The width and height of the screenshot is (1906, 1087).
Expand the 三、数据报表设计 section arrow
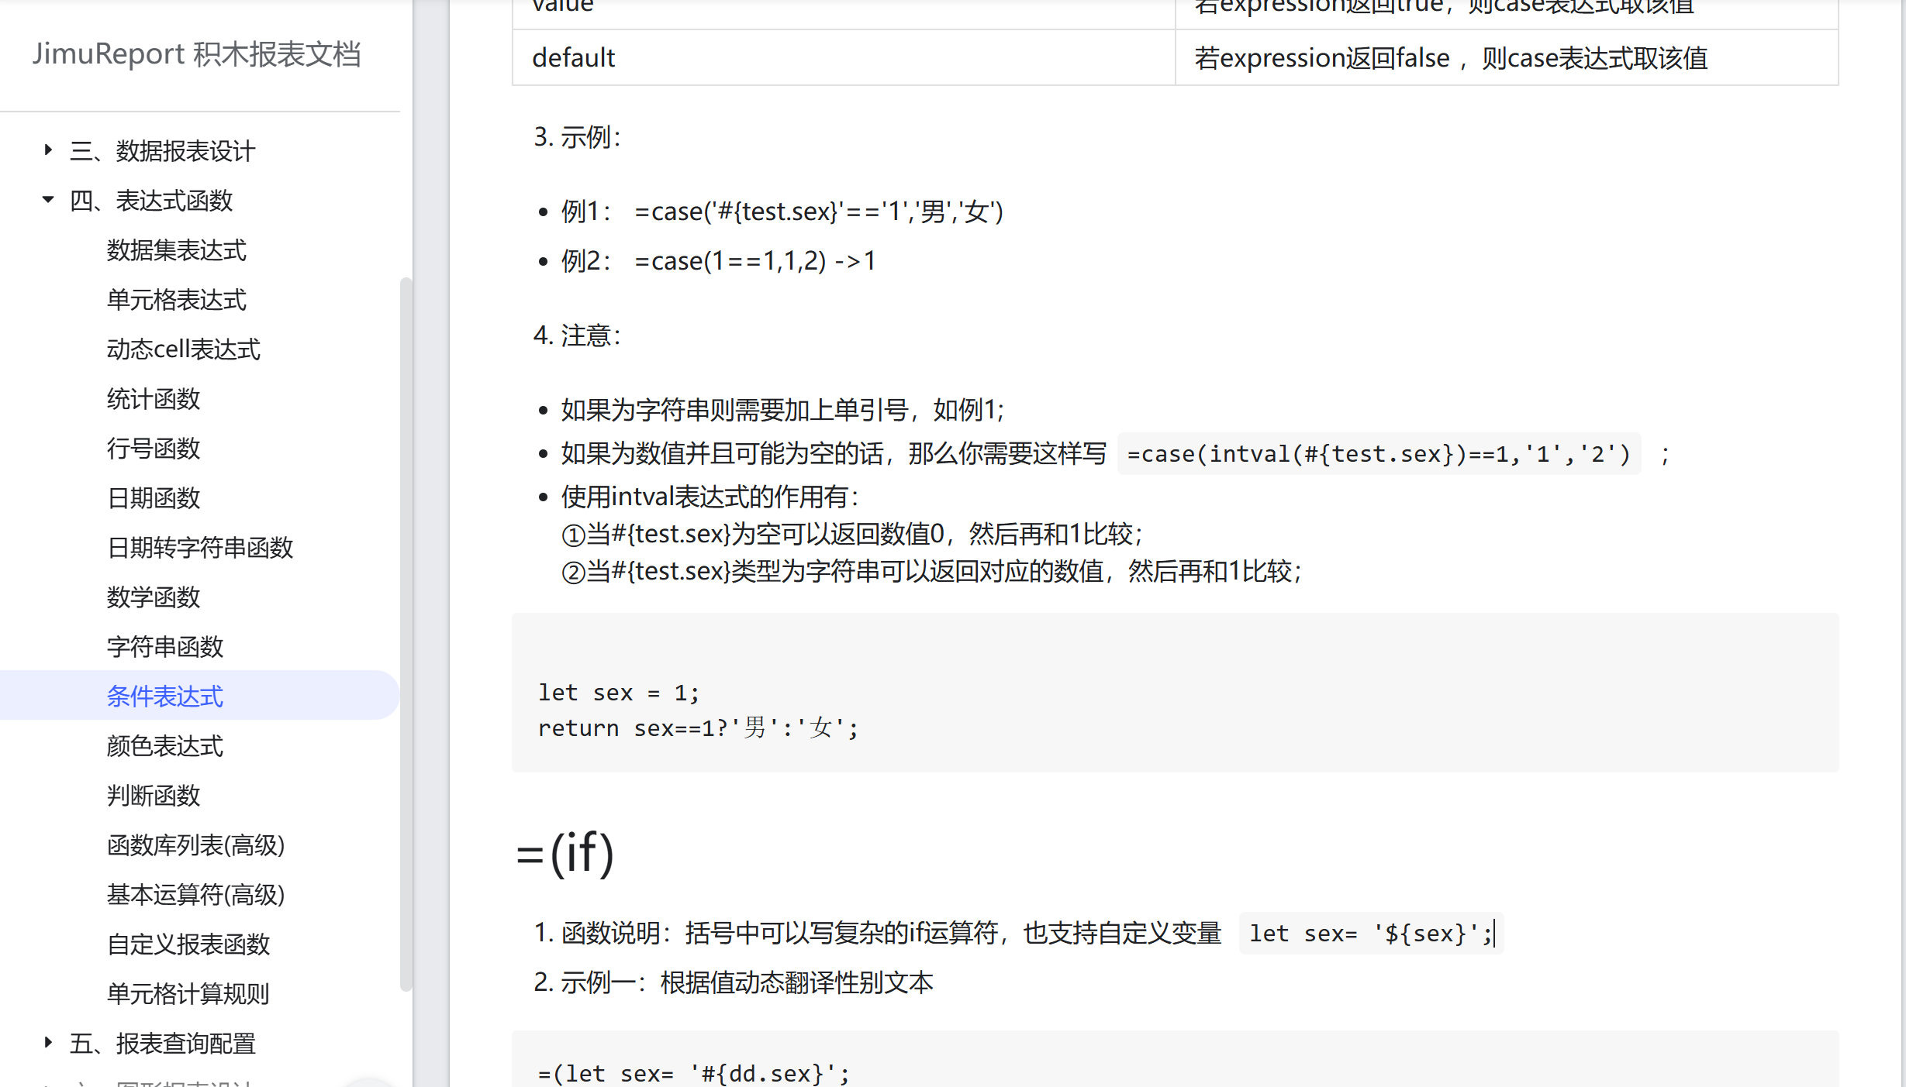(48, 150)
